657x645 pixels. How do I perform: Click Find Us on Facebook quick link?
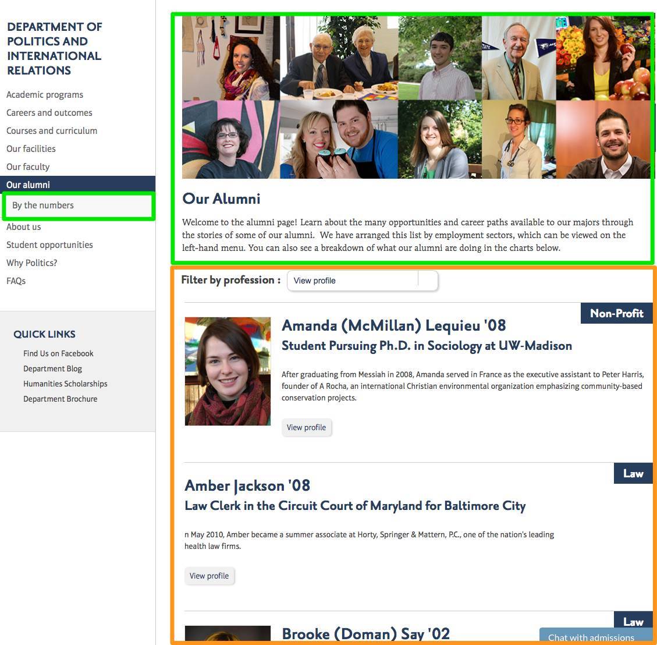tap(58, 353)
